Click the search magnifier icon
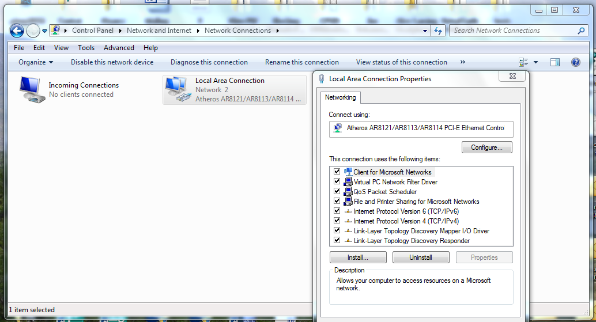596x322 pixels. click(581, 31)
